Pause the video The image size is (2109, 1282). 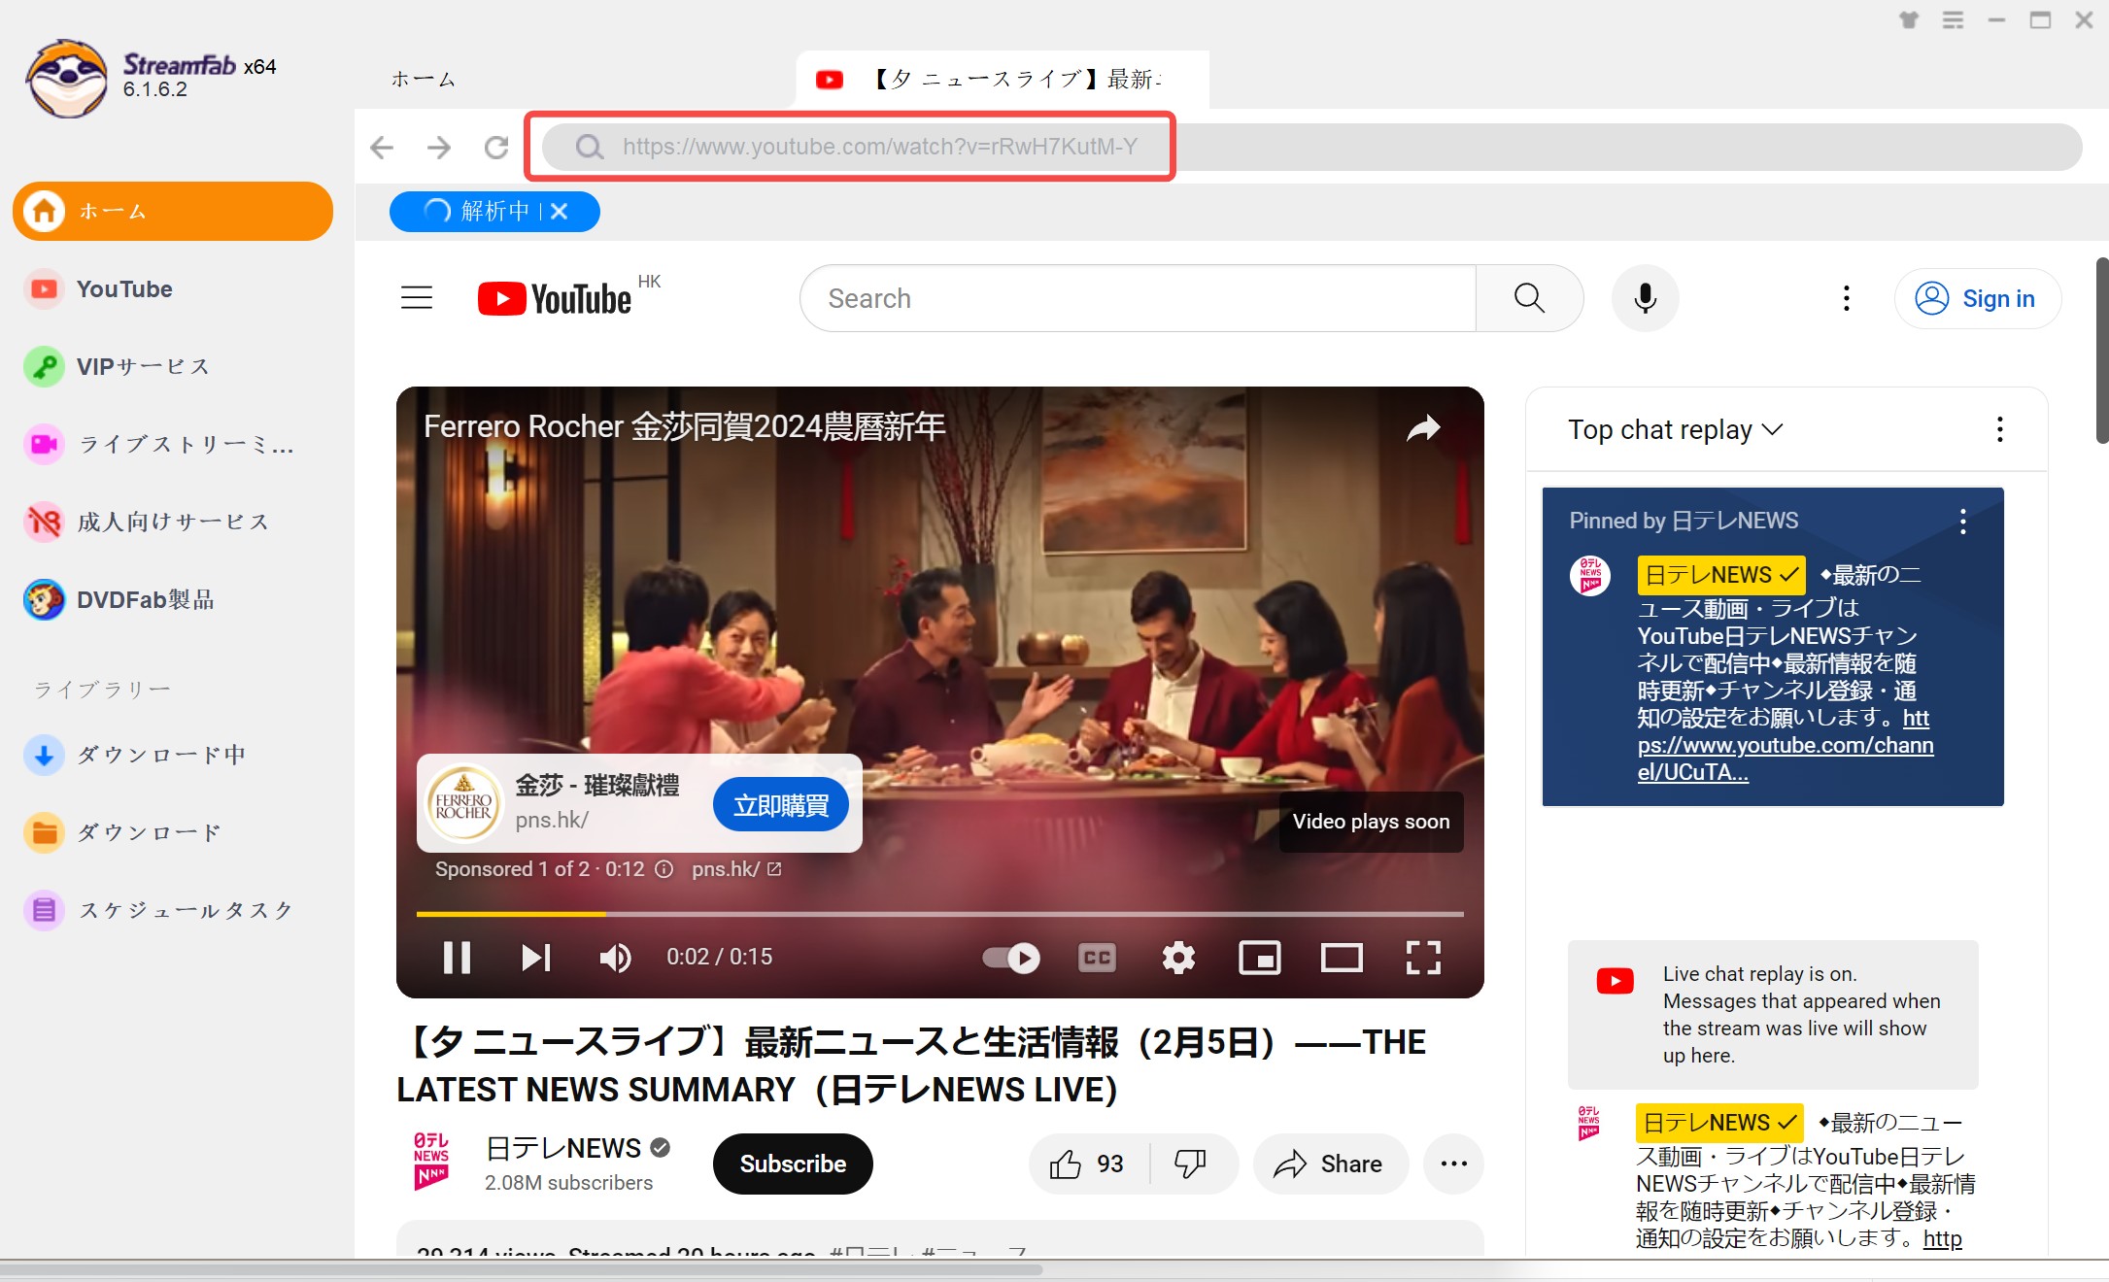(457, 957)
